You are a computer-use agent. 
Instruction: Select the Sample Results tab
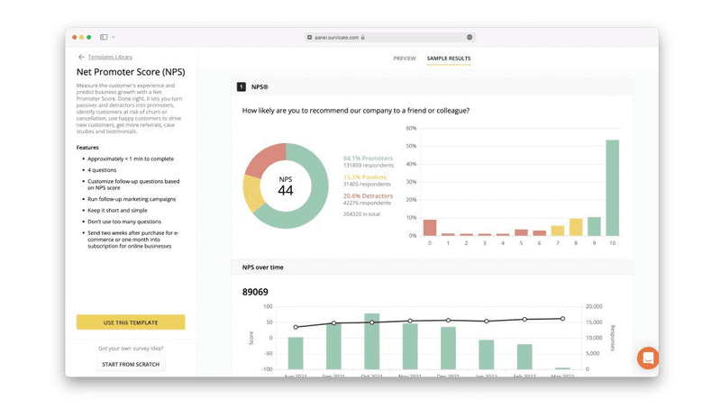tap(449, 59)
